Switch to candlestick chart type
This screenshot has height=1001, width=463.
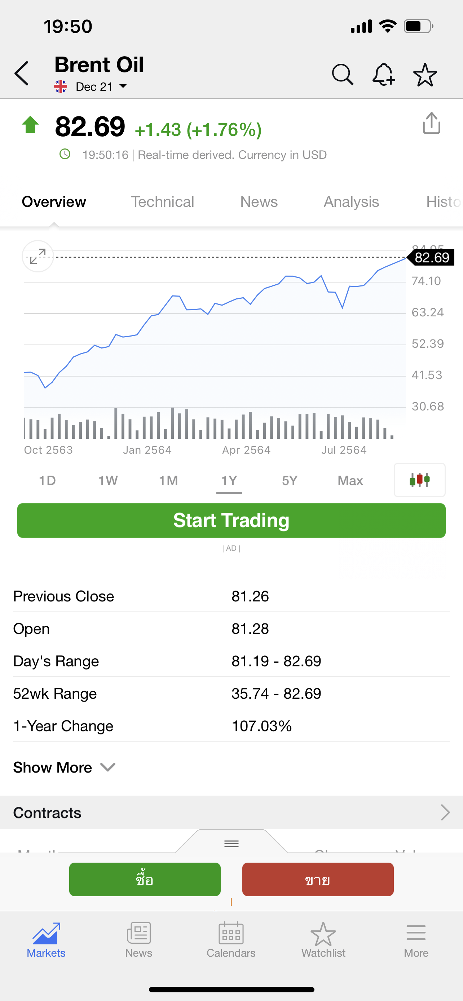tap(419, 480)
